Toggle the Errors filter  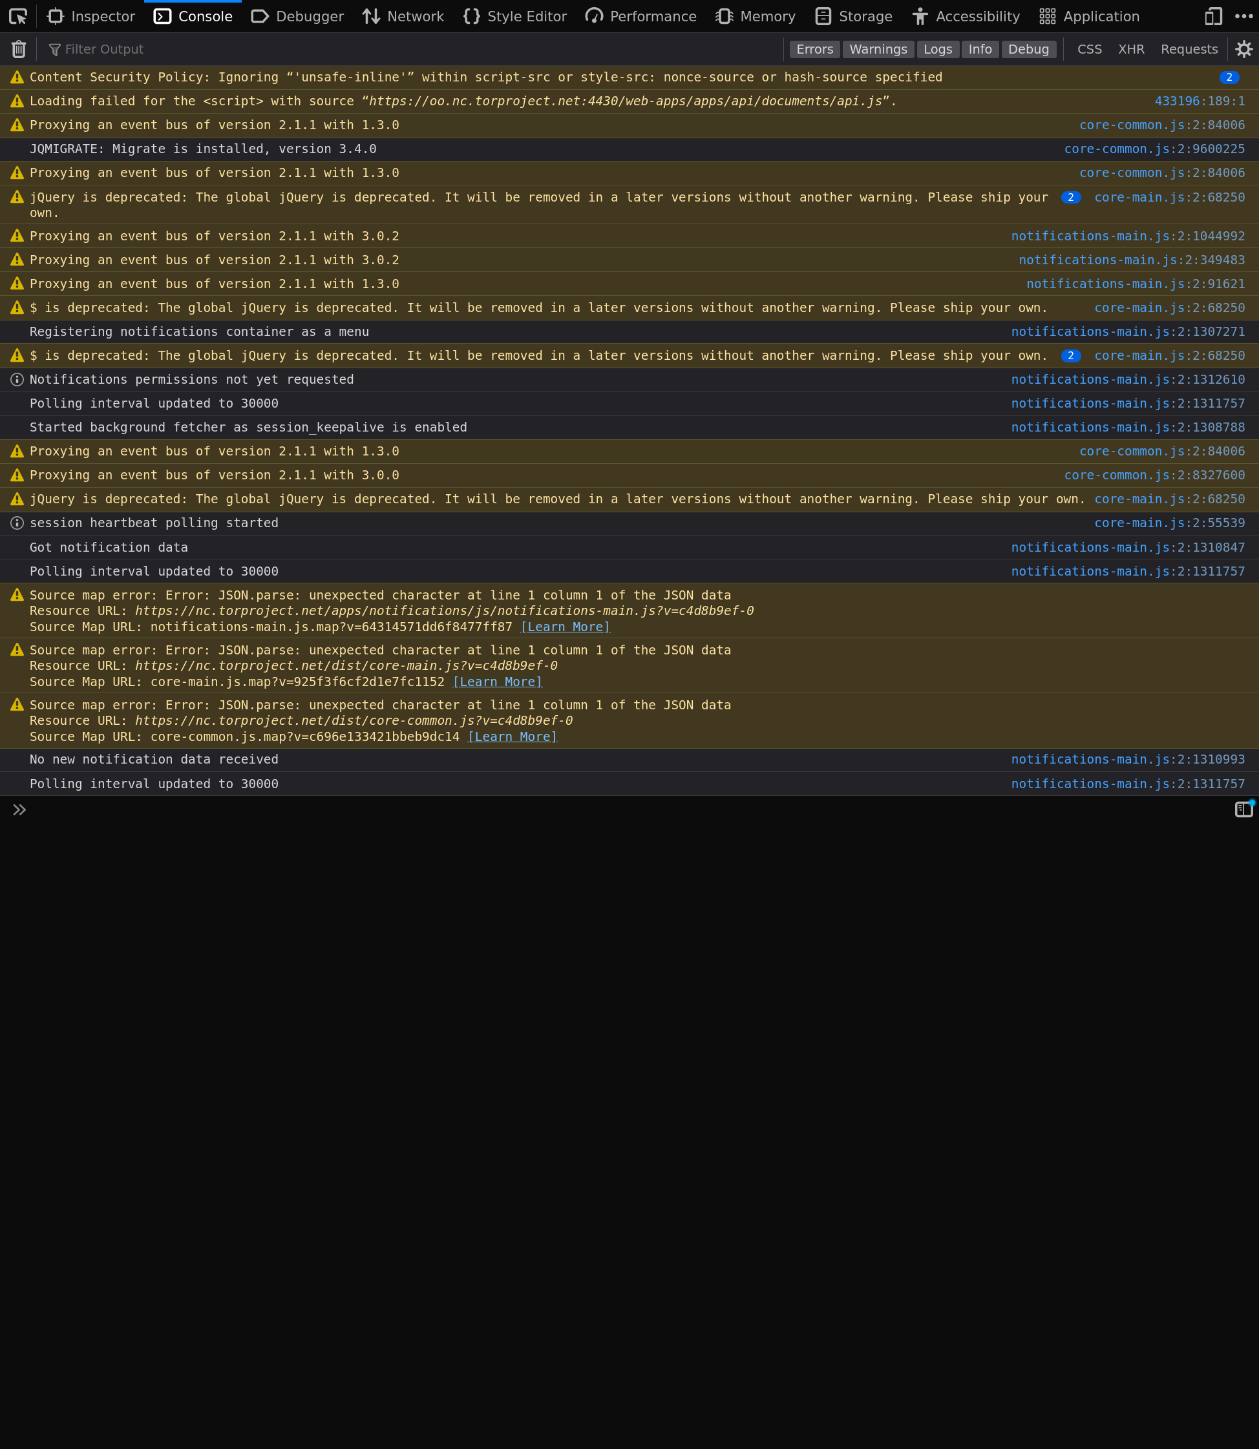814,49
